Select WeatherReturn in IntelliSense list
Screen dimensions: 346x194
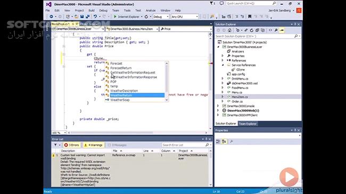(135, 95)
